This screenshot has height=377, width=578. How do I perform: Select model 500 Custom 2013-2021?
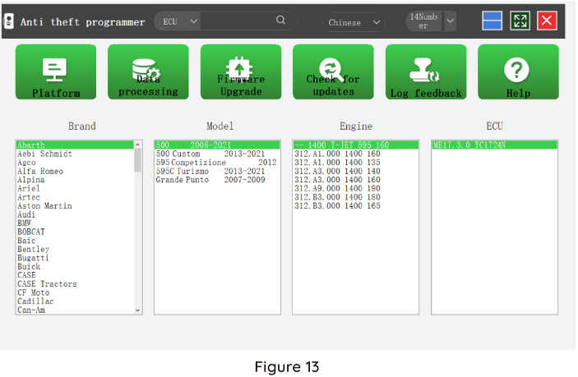pos(217,154)
